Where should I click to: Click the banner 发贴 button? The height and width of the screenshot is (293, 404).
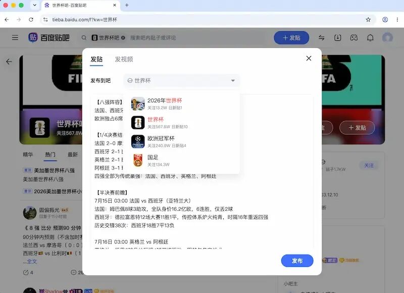(357, 128)
